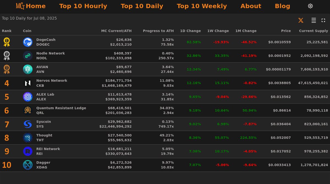This screenshot has width=330, height=184.
Task: Click Nervos Network supply 47,615,450,021
Action: (x=313, y=83)
